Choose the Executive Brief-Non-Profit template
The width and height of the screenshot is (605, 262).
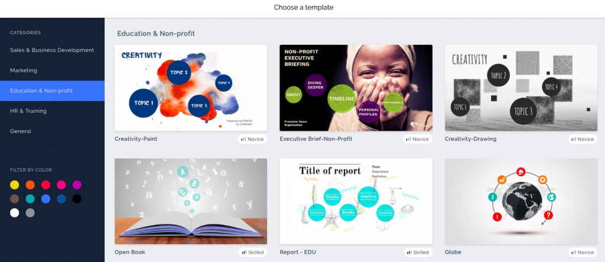(x=356, y=88)
